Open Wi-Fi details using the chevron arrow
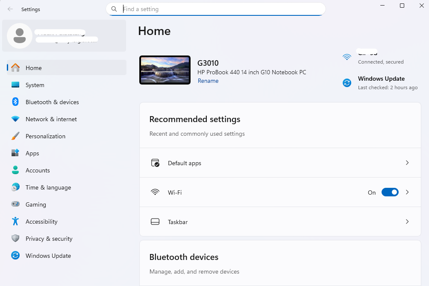Image resolution: width=429 pixels, height=286 pixels. point(407,193)
